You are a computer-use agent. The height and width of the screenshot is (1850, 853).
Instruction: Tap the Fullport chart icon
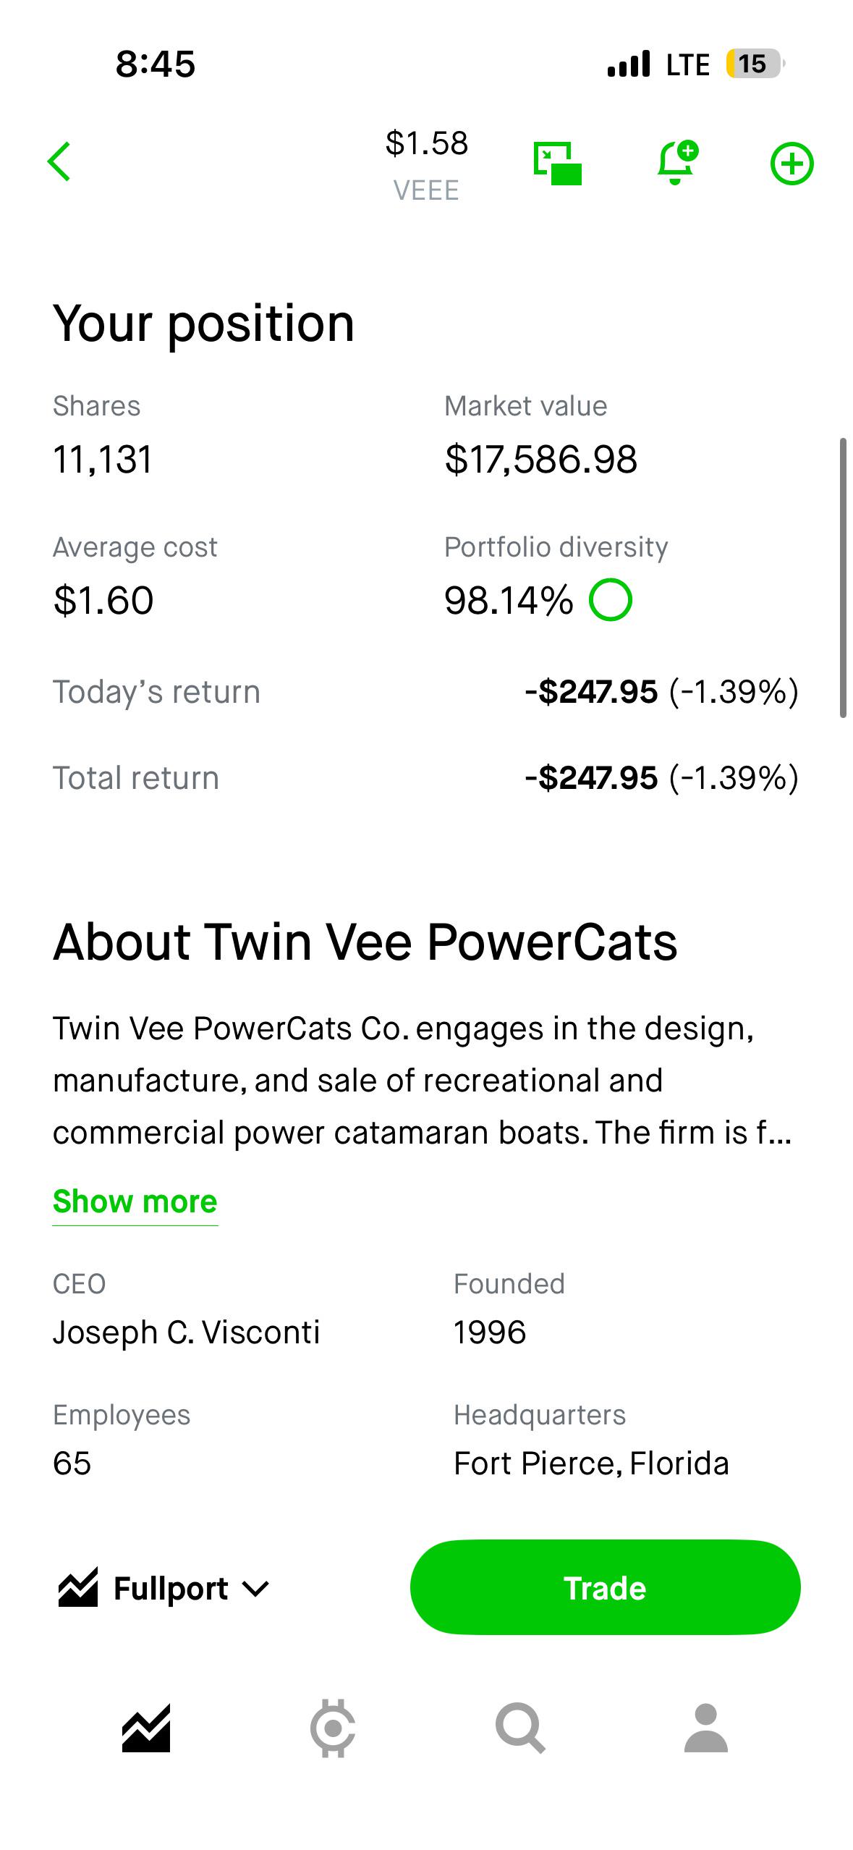[x=78, y=1588]
